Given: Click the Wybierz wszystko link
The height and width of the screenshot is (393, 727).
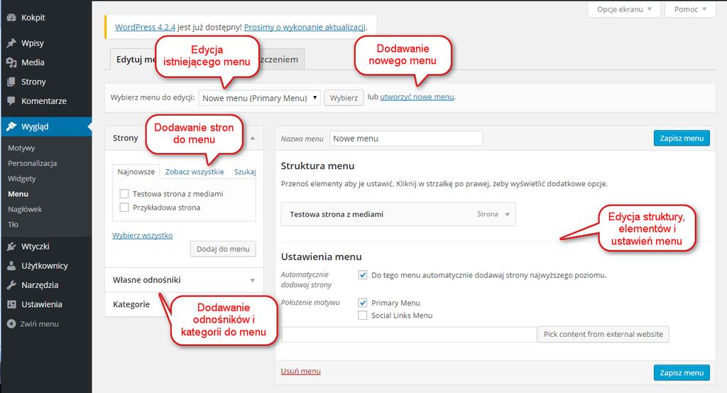Looking at the screenshot, I should click(142, 235).
